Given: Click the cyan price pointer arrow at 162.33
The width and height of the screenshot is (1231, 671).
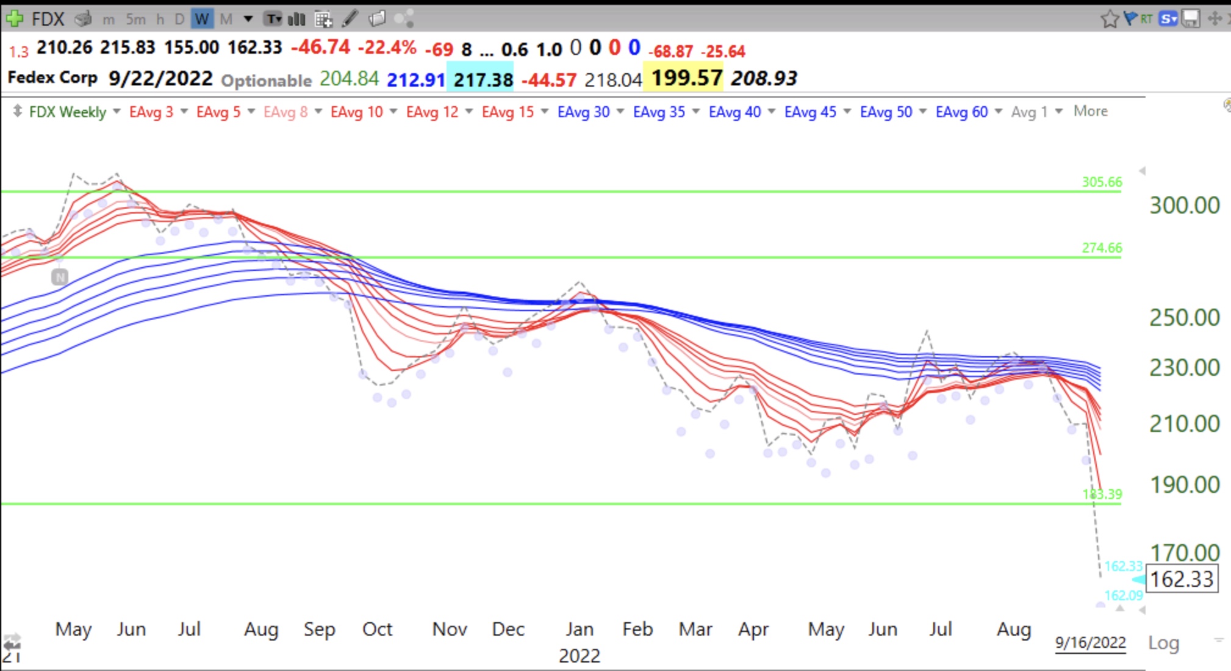Looking at the screenshot, I should [x=1138, y=579].
